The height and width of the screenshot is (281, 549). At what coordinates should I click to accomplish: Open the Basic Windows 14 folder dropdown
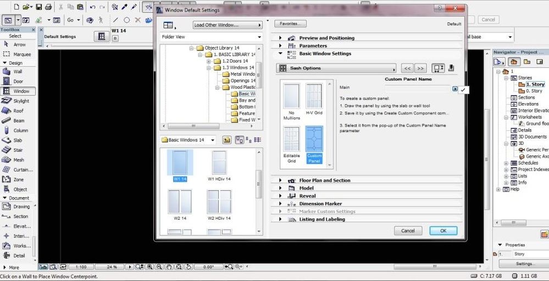[x=188, y=140]
